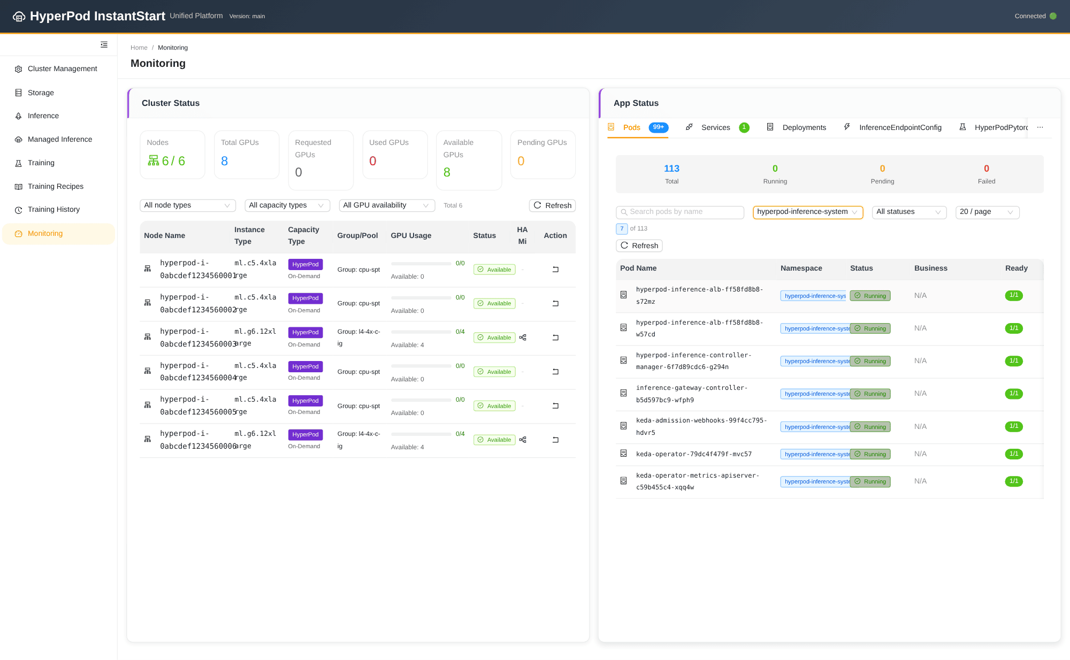The width and height of the screenshot is (1070, 660).
Task: Click GPU usage bar for node 0abcdef1234560003
Action: coord(421,332)
